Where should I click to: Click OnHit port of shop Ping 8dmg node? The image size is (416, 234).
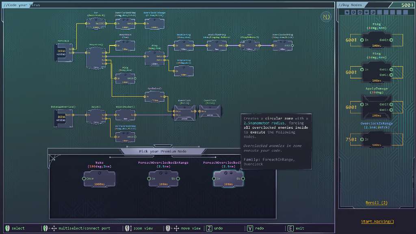391,40
